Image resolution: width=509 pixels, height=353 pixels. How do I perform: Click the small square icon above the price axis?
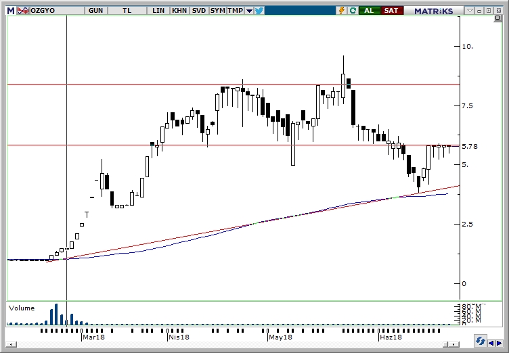[497, 19]
